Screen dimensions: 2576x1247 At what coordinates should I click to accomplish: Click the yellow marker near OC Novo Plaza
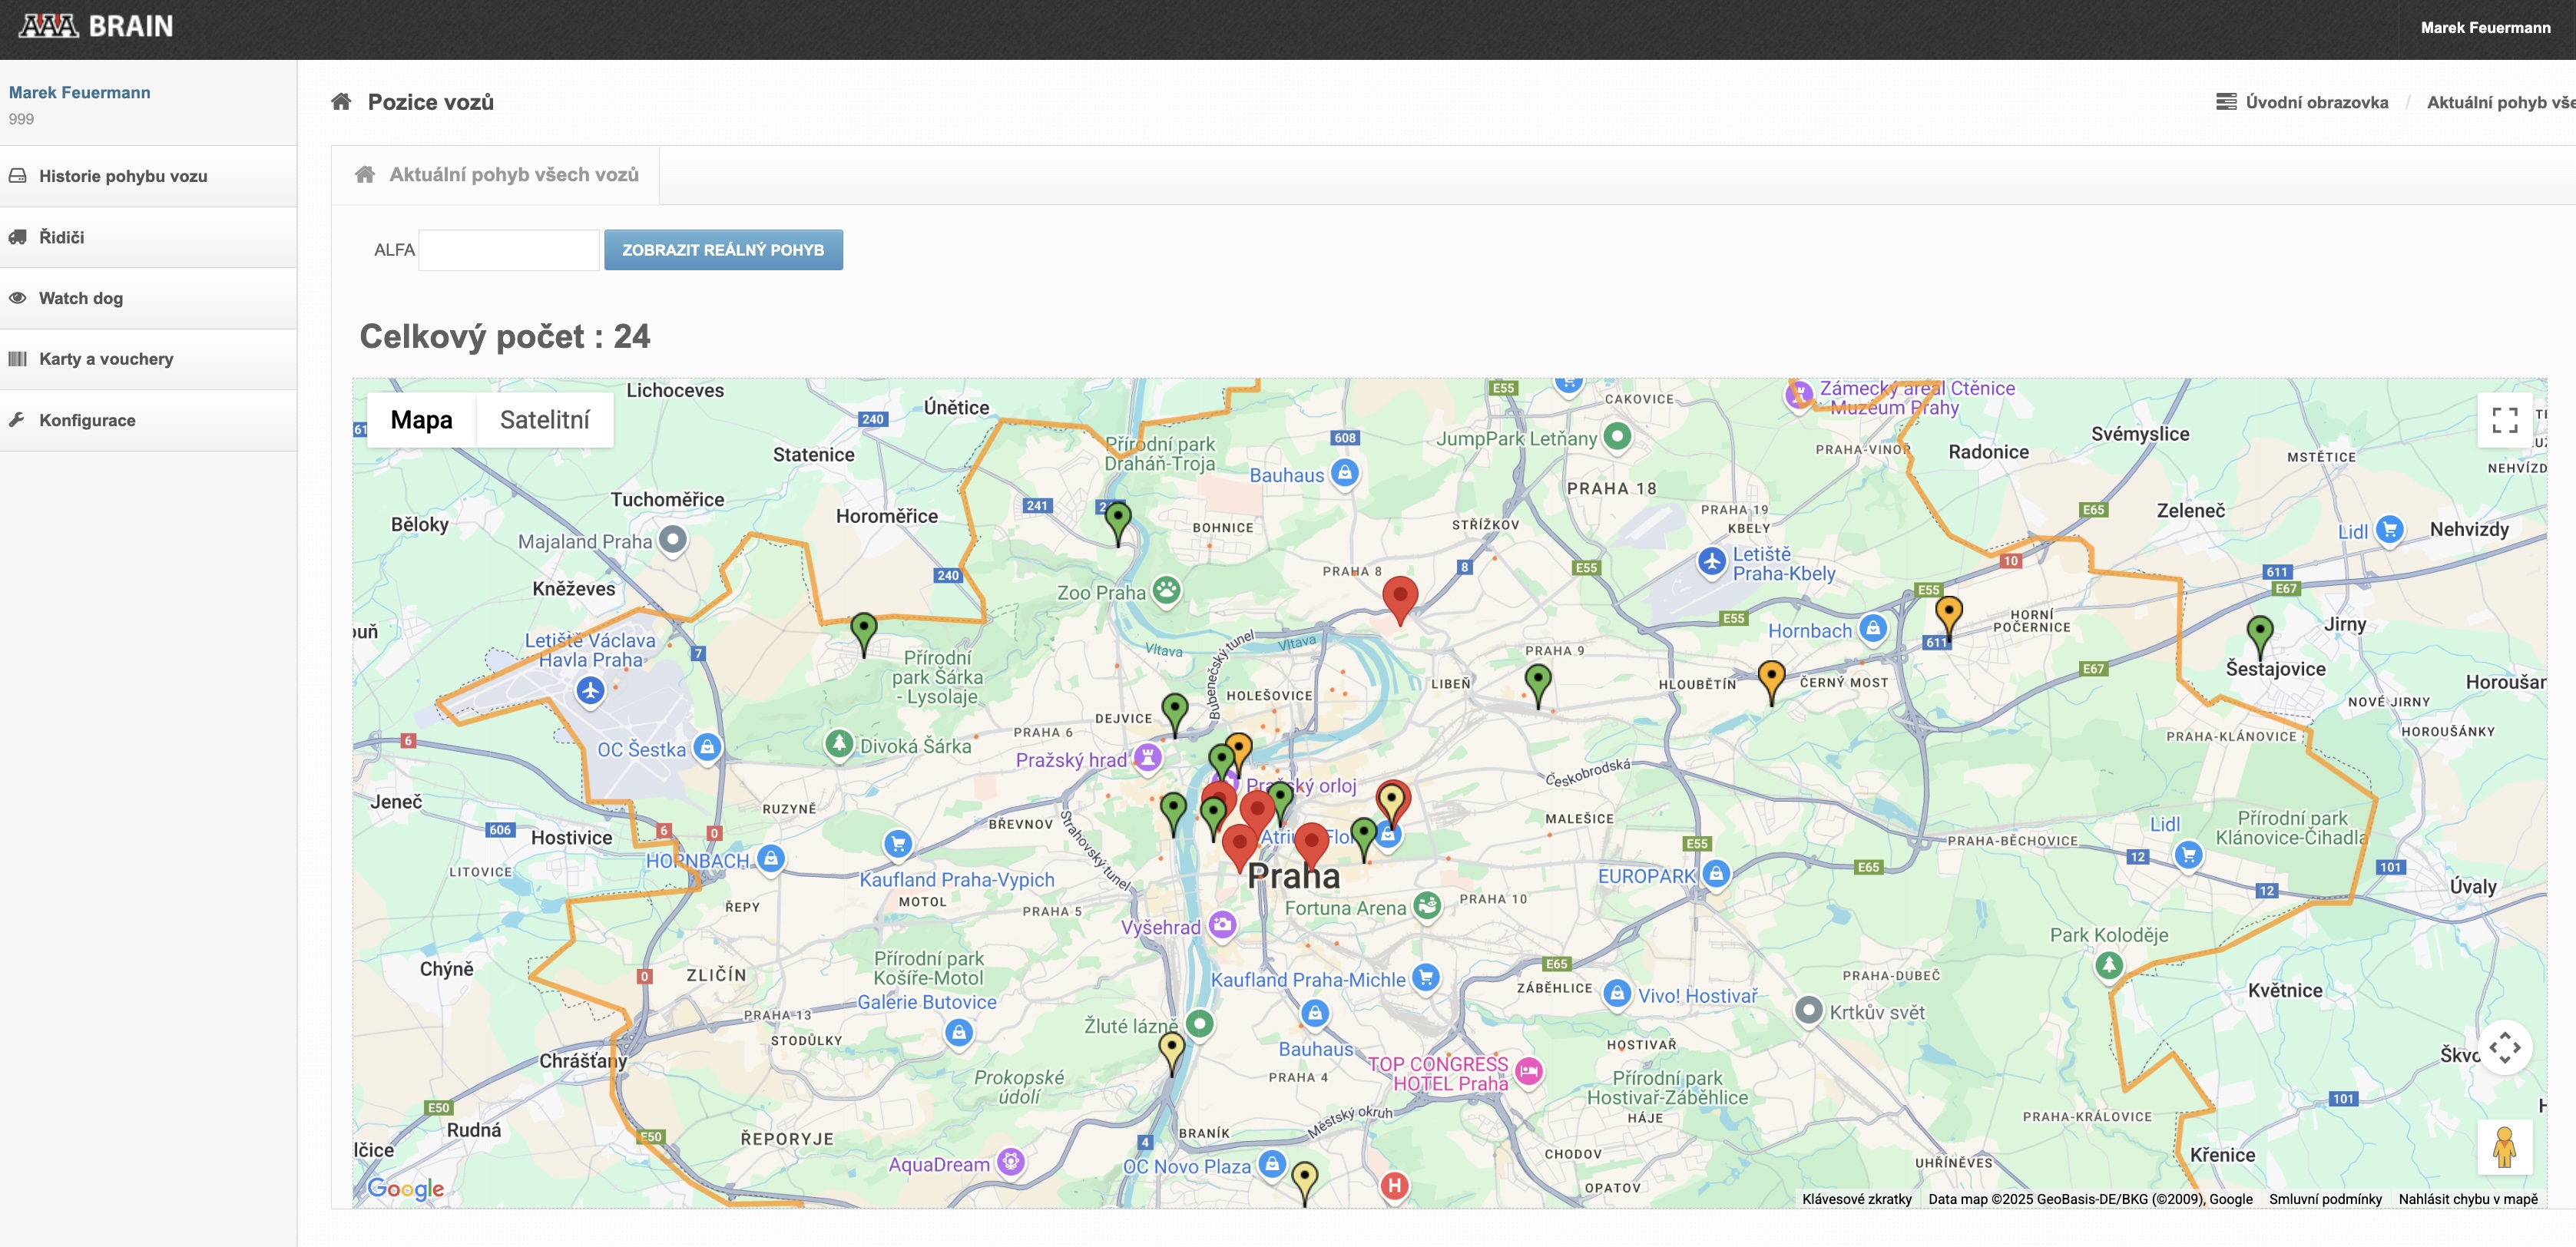pyautogui.click(x=1304, y=1184)
